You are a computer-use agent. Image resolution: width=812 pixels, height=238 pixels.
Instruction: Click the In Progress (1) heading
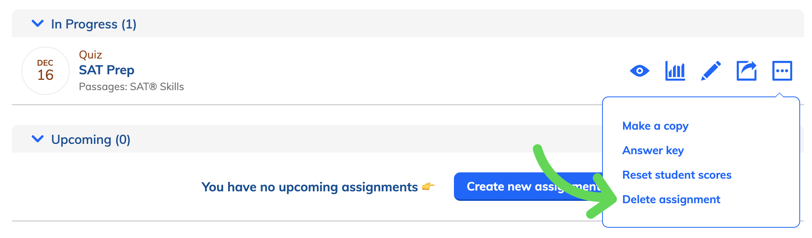click(x=93, y=24)
